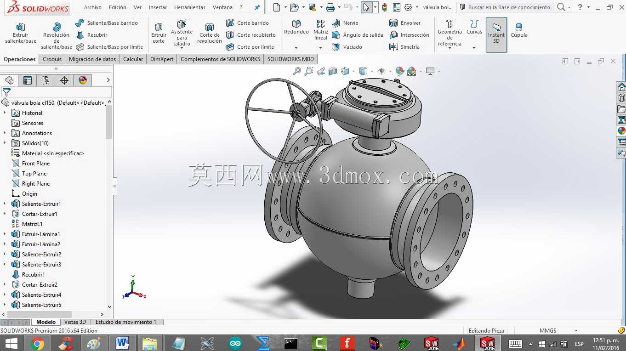Expand the Historial tree node
Screen dimensions: 626x351
coord(5,113)
